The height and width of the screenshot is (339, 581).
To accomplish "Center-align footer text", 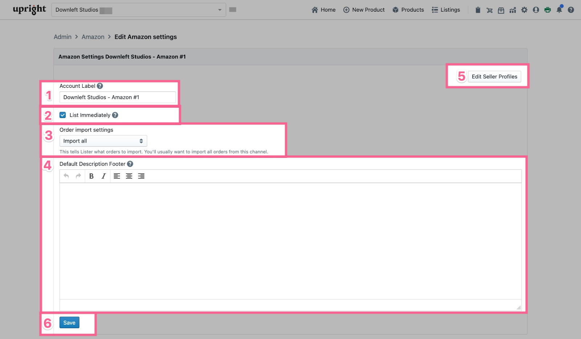I will 129,176.
